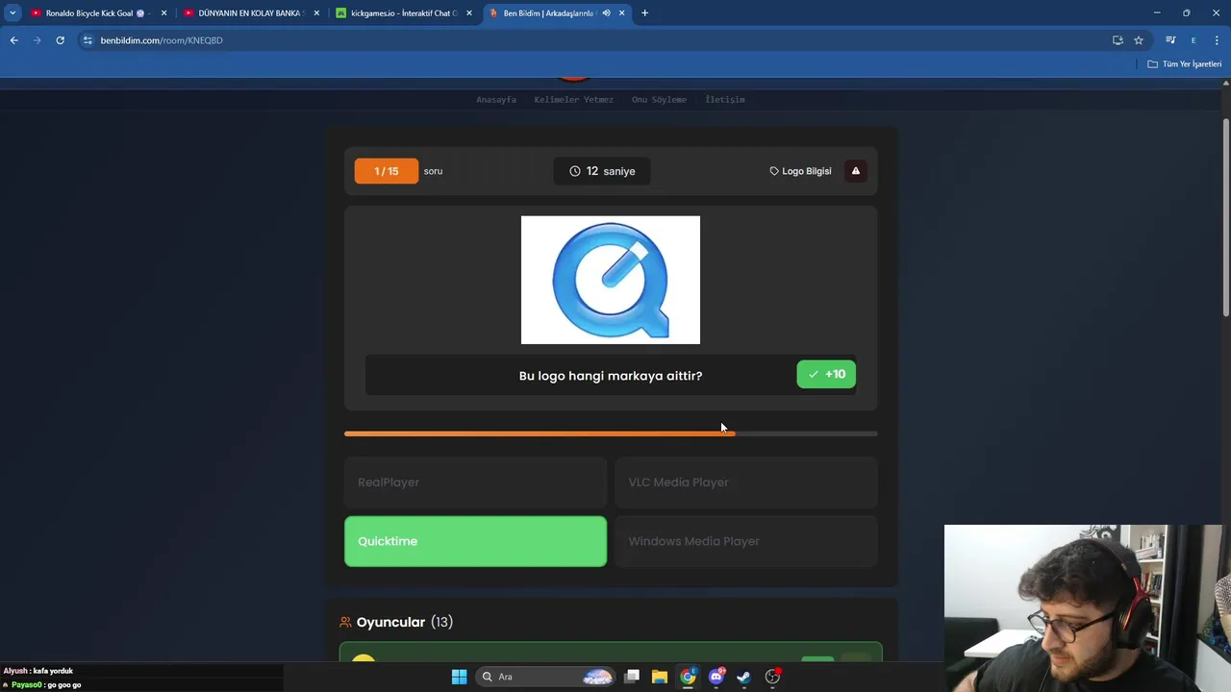The width and height of the screenshot is (1231, 692).
Task: Click the install app icon in the address bar
Action: [1118, 40]
